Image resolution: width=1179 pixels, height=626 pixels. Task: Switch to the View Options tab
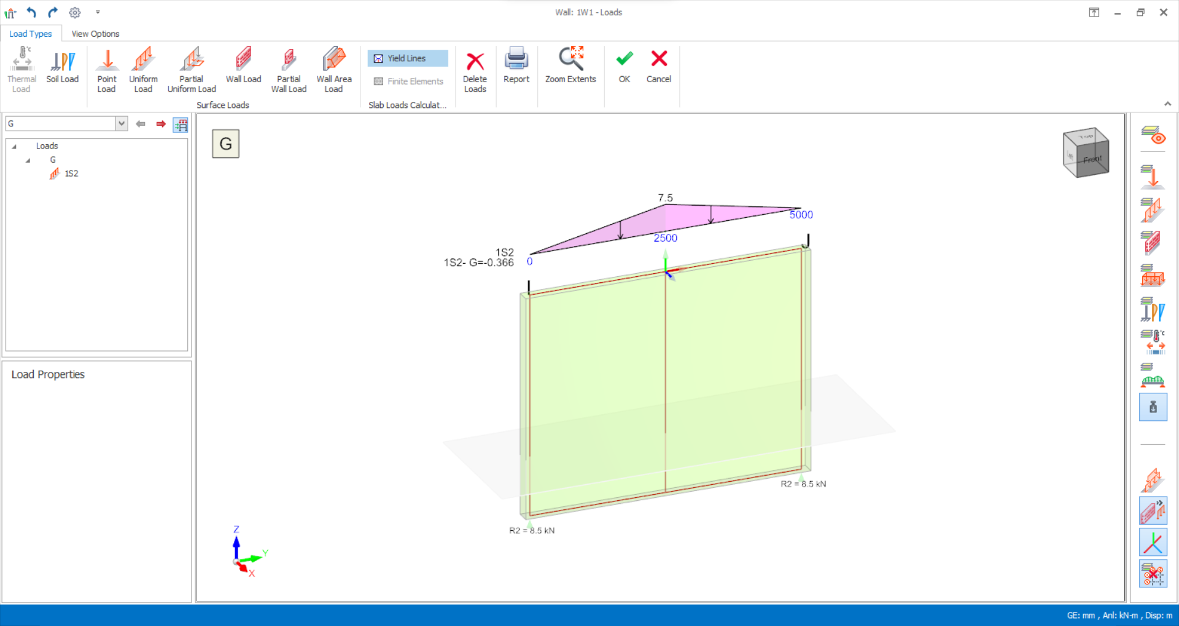(95, 34)
